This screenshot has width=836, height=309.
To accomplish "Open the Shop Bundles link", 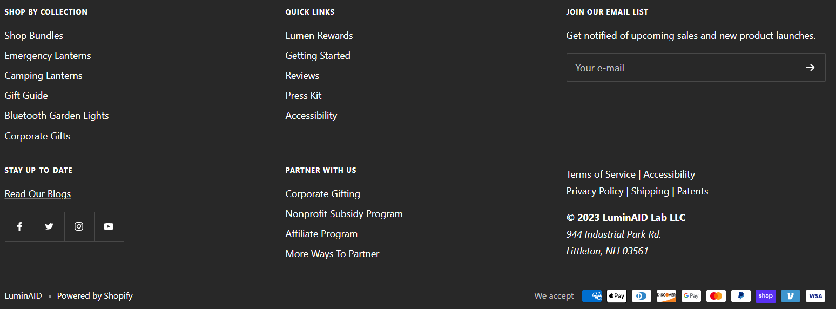I will coord(34,36).
